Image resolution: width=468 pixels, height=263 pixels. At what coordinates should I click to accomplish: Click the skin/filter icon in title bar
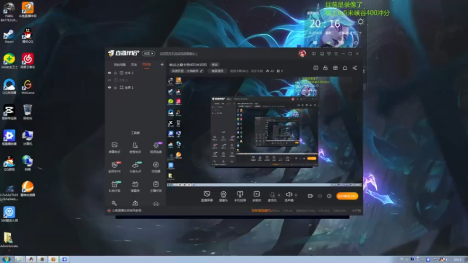(329, 54)
